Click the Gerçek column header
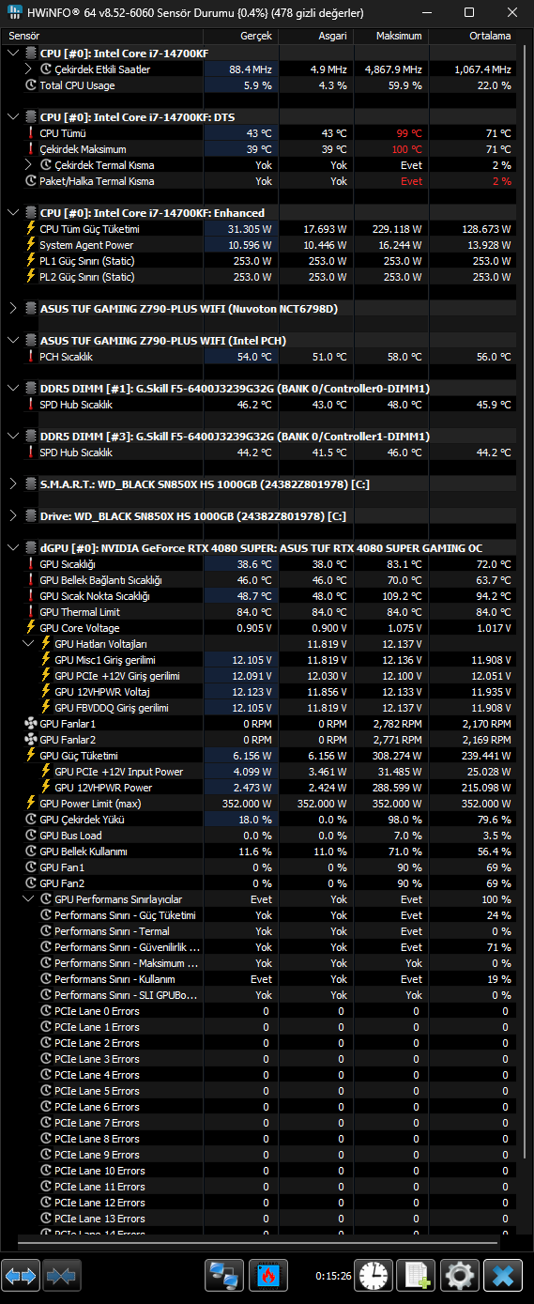This screenshot has height=1304, width=534. tap(240, 36)
